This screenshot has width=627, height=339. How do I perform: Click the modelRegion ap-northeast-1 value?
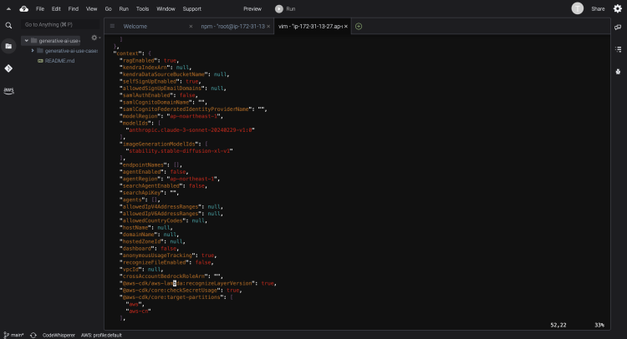(x=194, y=116)
